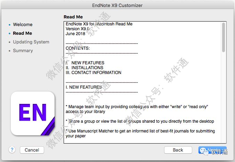Click the 'Share a group' paragraph
This screenshot has height=162, width=235.
(140, 121)
